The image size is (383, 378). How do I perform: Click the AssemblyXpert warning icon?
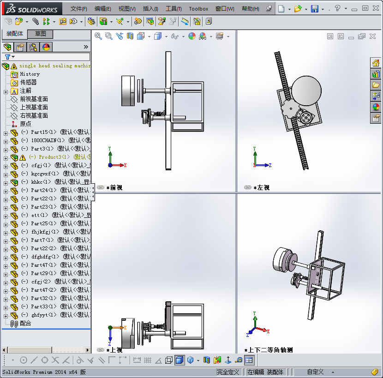click(197, 22)
